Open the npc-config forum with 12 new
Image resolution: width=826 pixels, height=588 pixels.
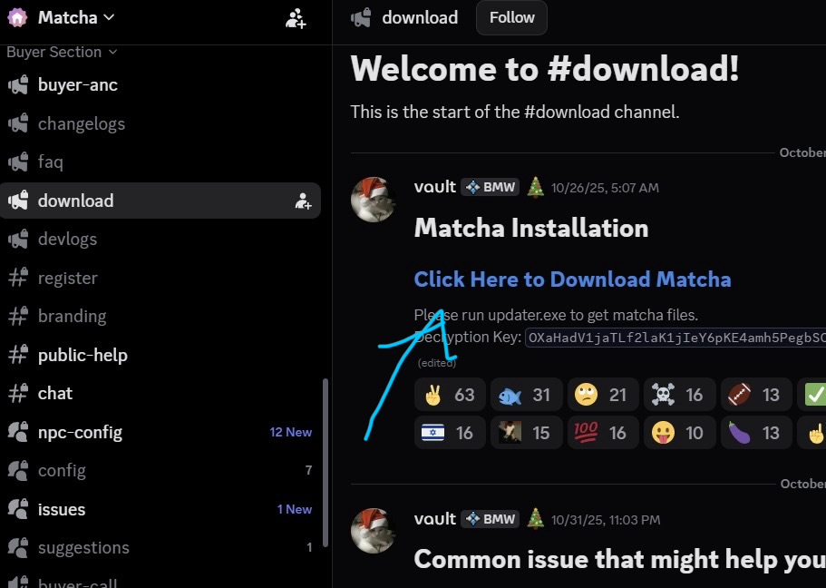tap(80, 432)
